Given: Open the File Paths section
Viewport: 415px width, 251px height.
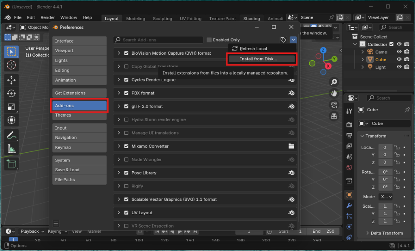Looking at the screenshot, I should (79, 180).
